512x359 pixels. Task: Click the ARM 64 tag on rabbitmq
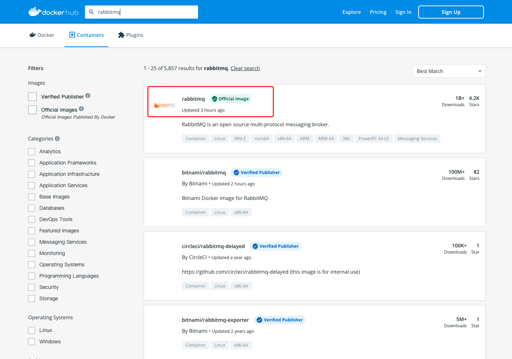(326, 139)
